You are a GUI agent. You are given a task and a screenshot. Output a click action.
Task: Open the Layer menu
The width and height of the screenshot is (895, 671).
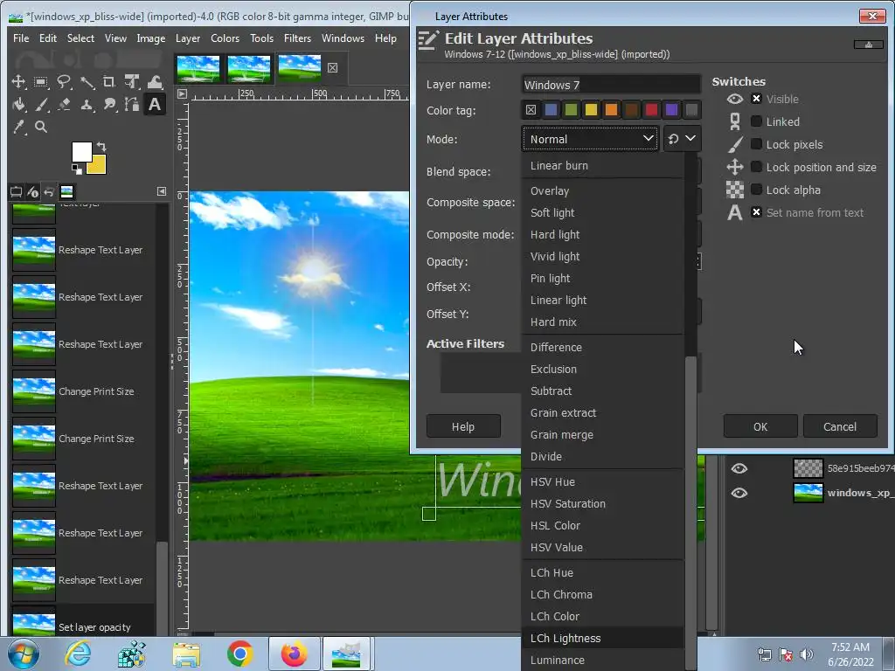[188, 38]
